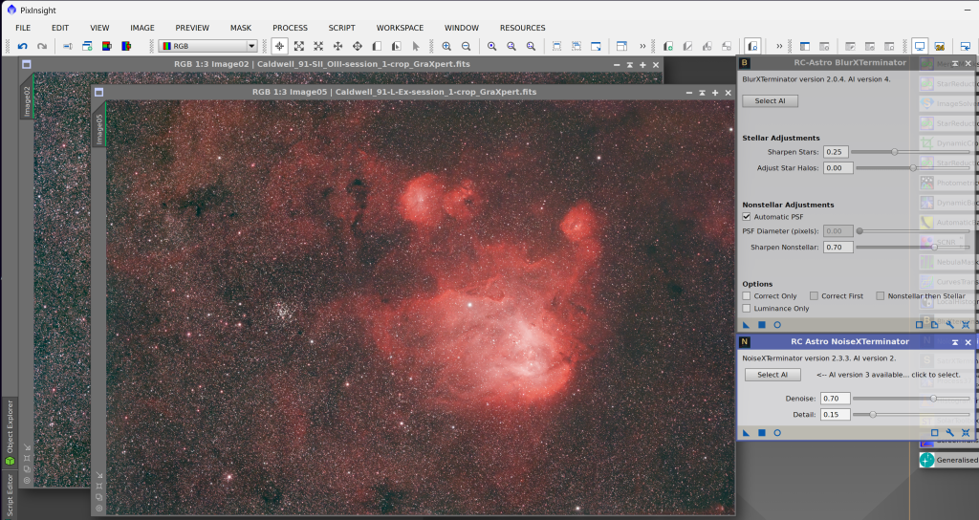Check the Luminance Only box

pyautogui.click(x=747, y=309)
